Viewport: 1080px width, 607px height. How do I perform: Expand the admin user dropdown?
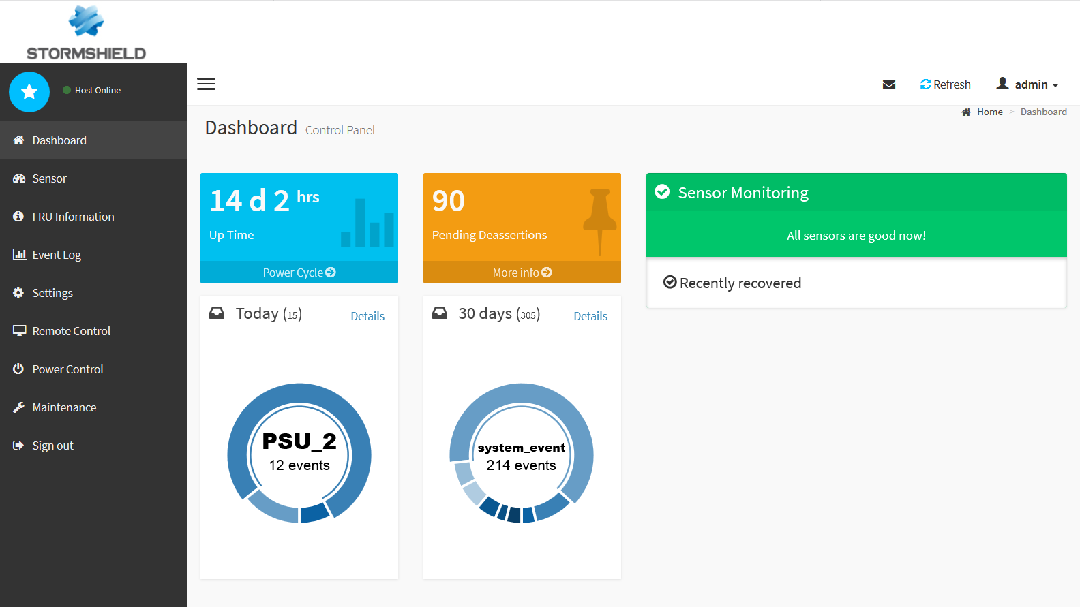(1027, 84)
